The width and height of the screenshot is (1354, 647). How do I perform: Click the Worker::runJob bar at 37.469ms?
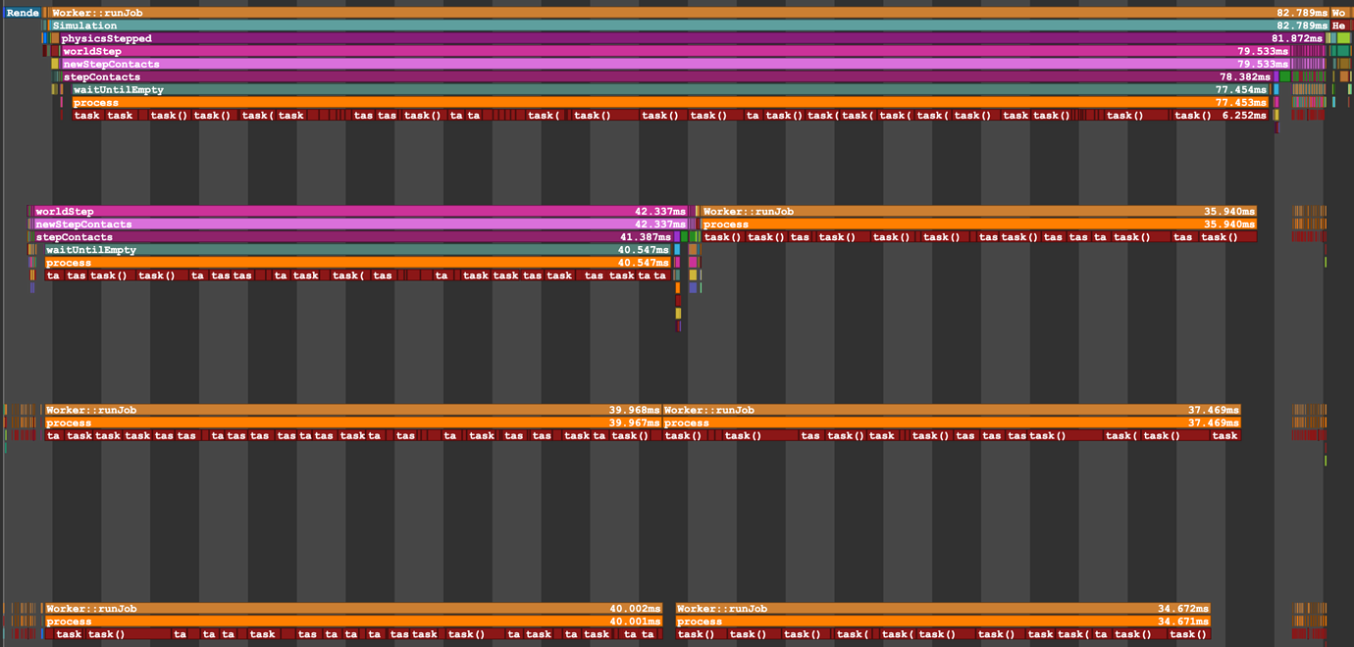(952, 410)
